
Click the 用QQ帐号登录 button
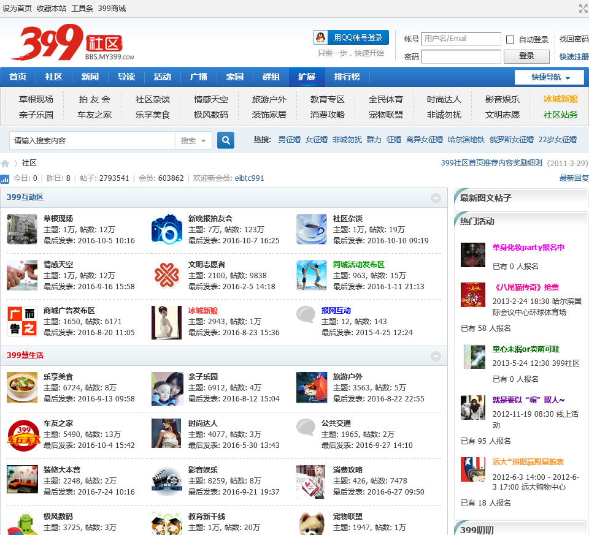point(351,37)
